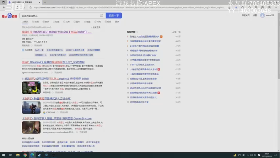The height and width of the screenshot is (158, 280).
Task: Open the notification center icon in taskbar
Action: point(275,155)
